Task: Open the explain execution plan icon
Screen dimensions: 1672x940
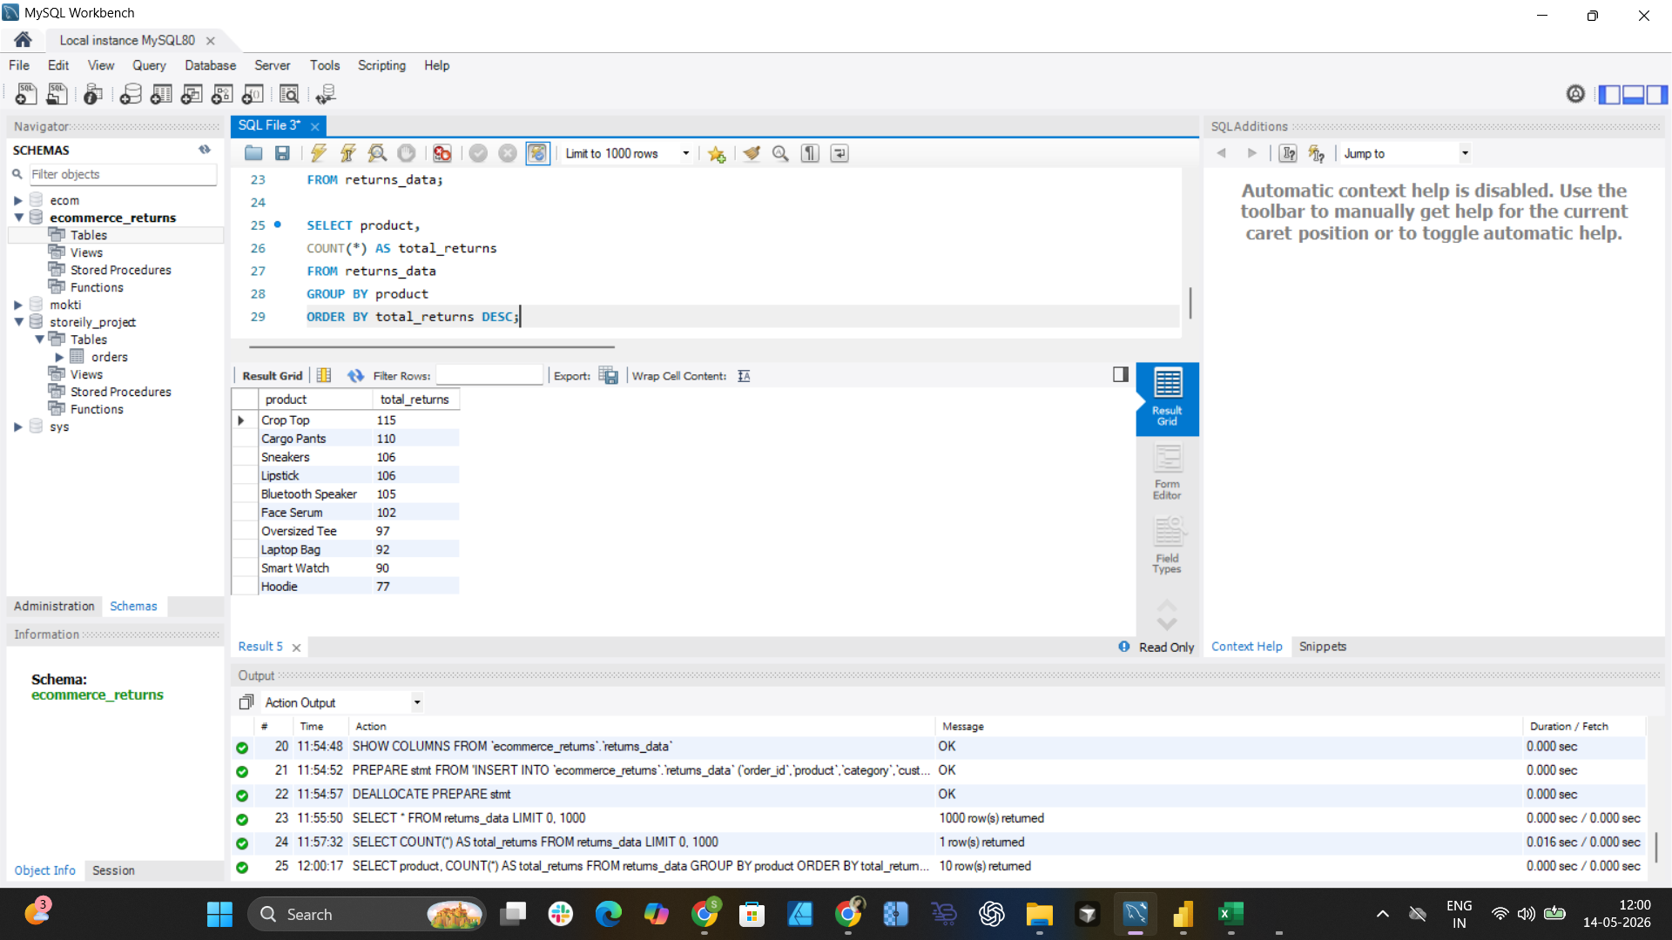Action: 377,153
